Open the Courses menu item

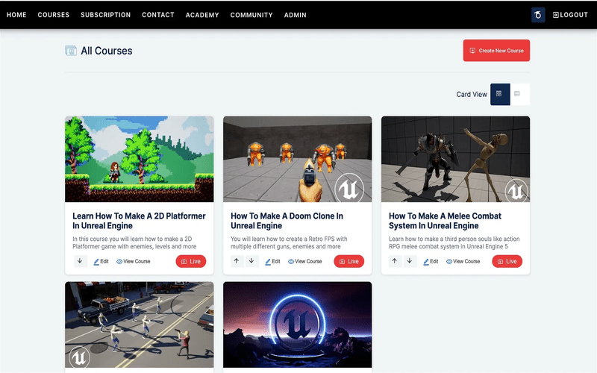click(53, 15)
